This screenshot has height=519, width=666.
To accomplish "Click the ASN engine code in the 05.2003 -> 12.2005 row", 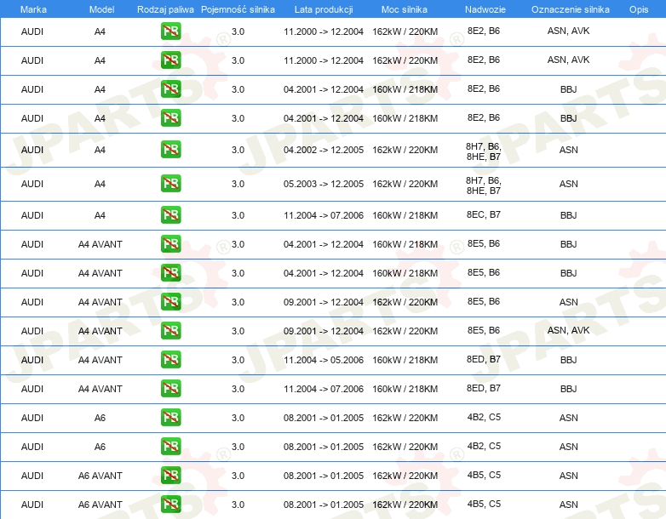I will 568,184.
